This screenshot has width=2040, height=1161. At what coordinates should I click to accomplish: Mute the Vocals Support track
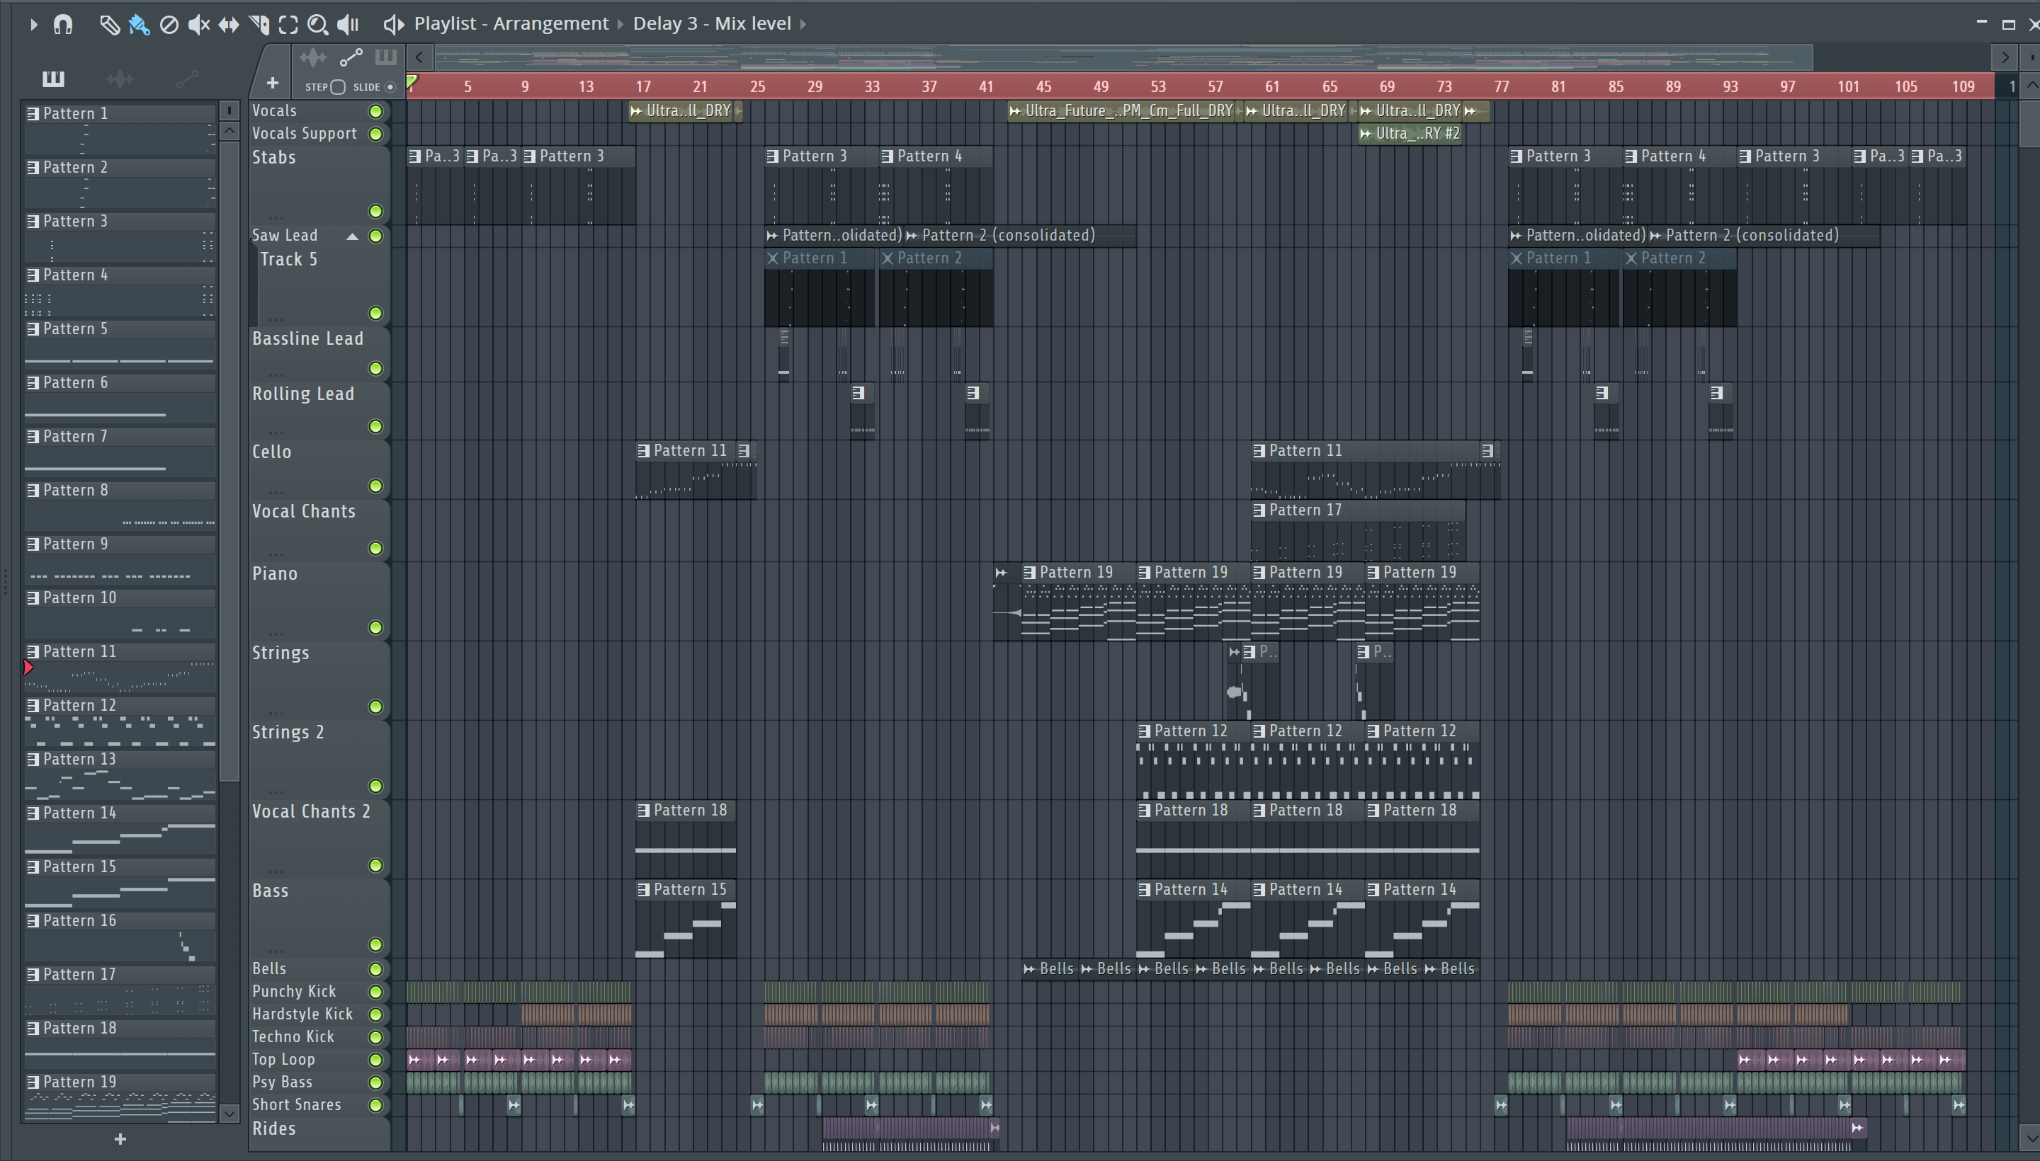click(375, 133)
